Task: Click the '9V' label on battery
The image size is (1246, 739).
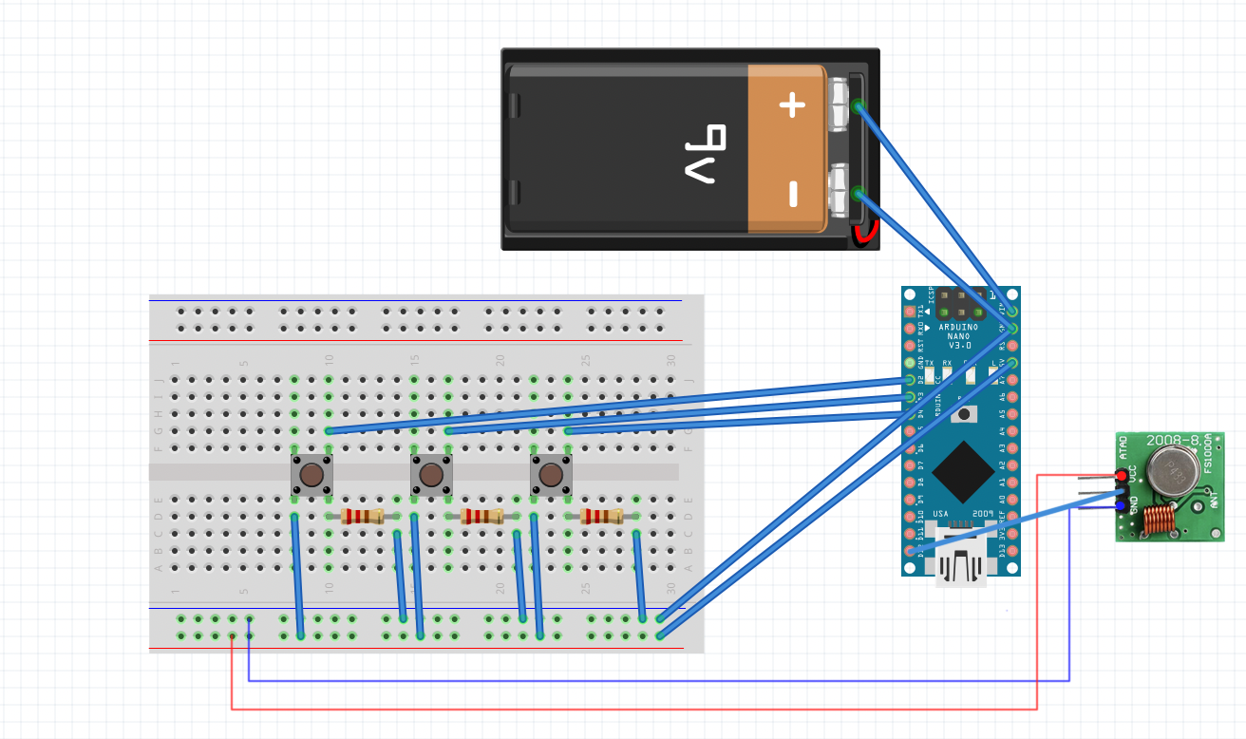Action: point(707,152)
